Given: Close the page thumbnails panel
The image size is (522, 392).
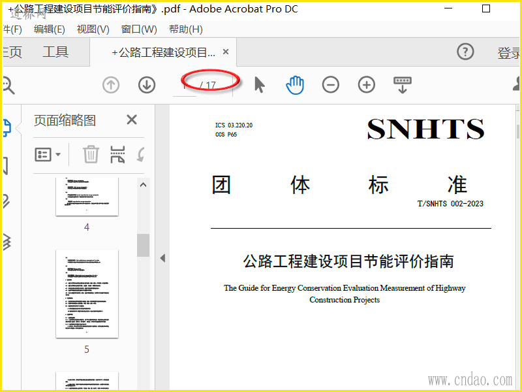Looking at the screenshot, I should click(x=132, y=120).
